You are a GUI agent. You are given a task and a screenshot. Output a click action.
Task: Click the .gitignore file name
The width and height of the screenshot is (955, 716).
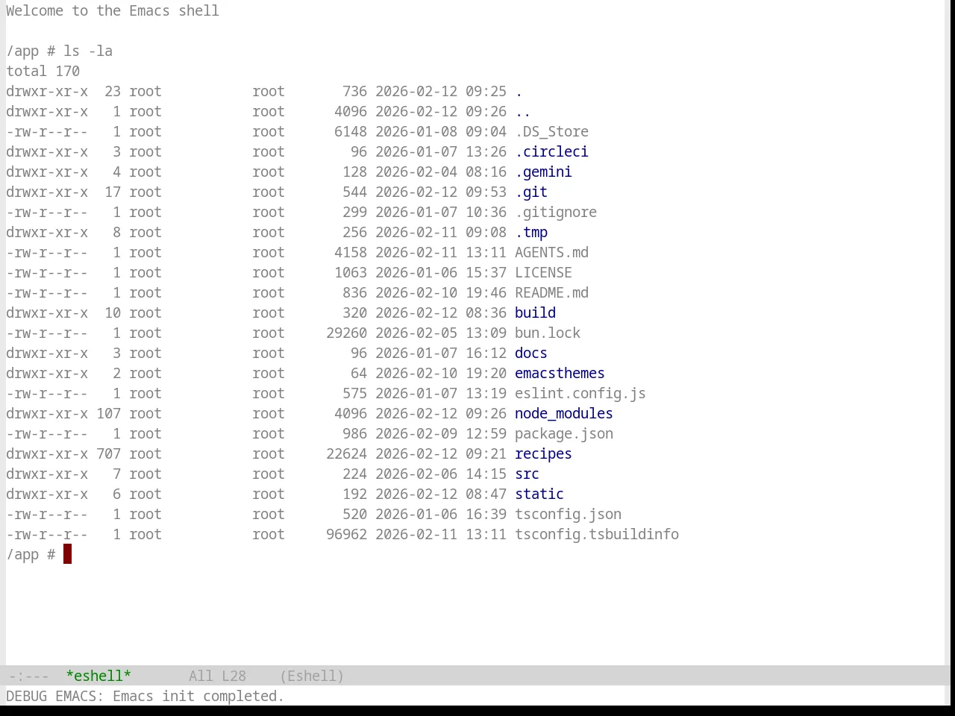(556, 212)
